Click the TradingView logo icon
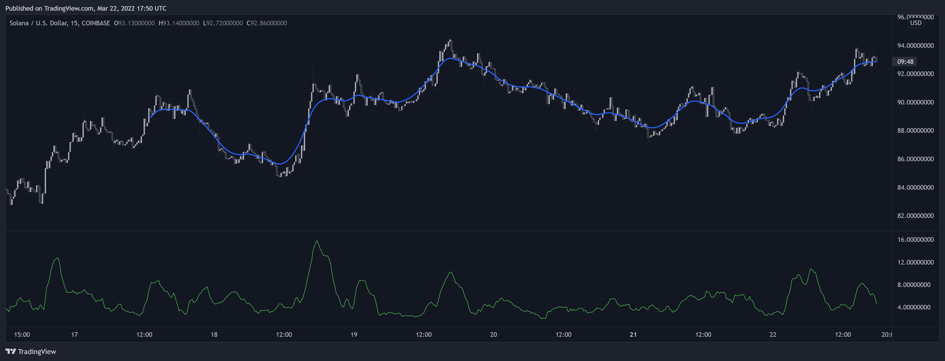The image size is (945, 361). (11, 351)
